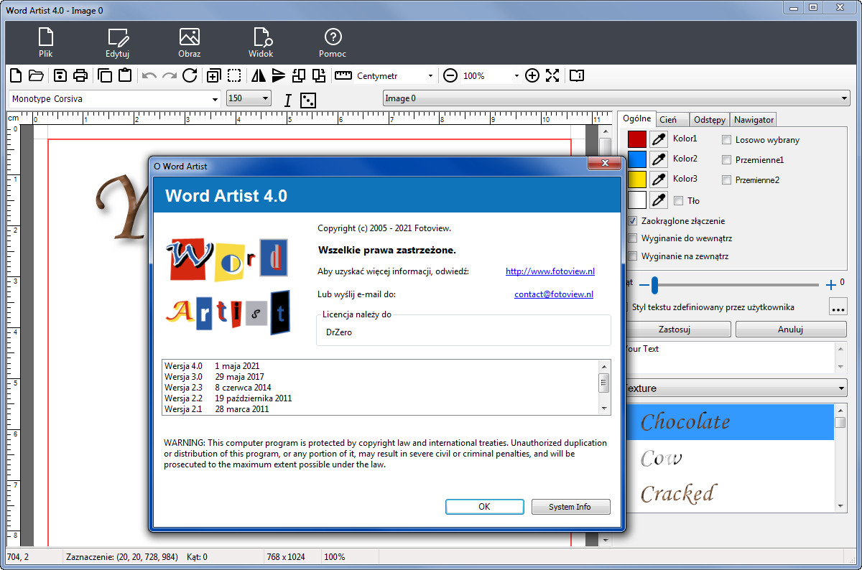Screen dimensions: 862x570
Task: Click the italic text cursor icon
Action: click(x=288, y=100)
